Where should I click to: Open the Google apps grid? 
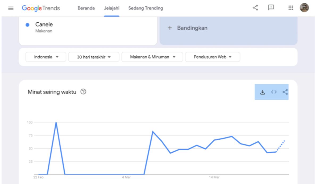click(290, 8)
